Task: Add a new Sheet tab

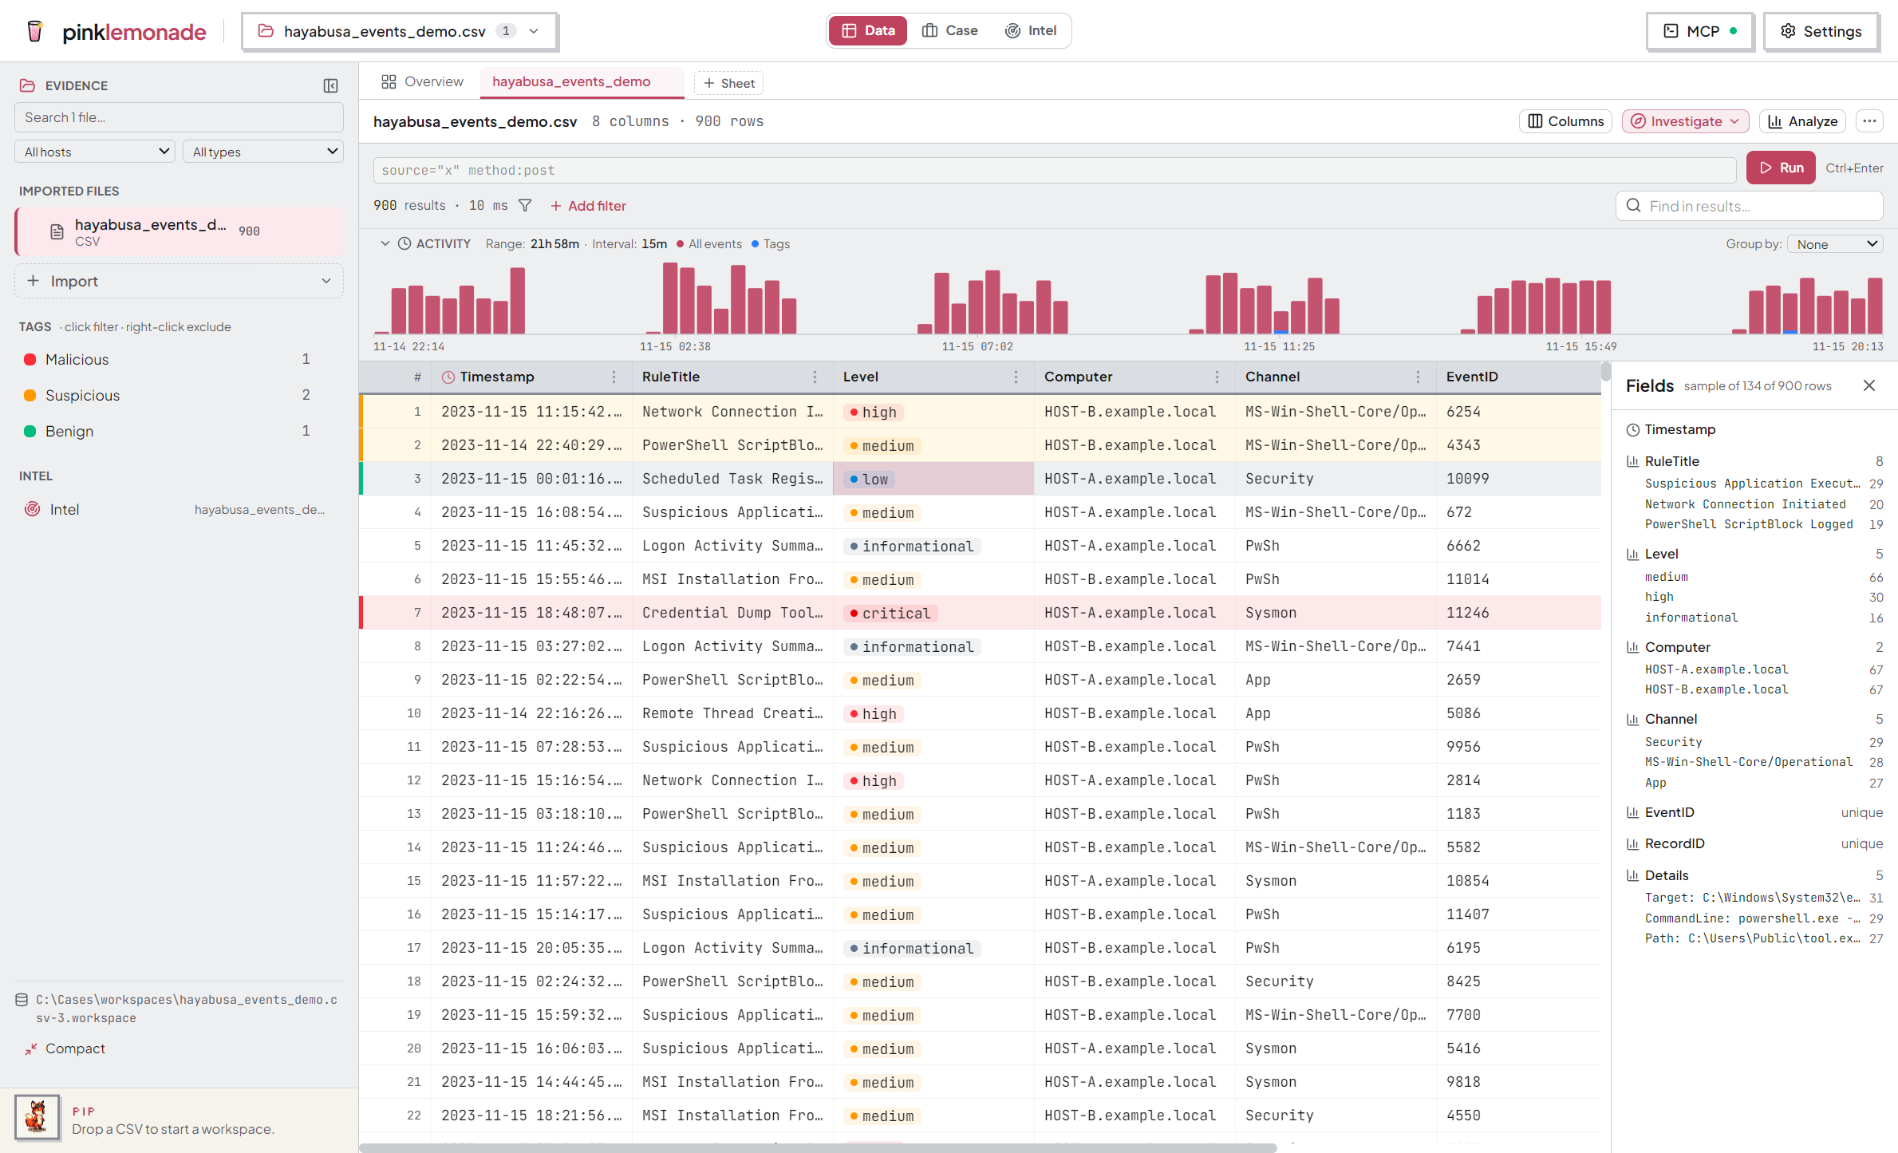Action: 728,83
